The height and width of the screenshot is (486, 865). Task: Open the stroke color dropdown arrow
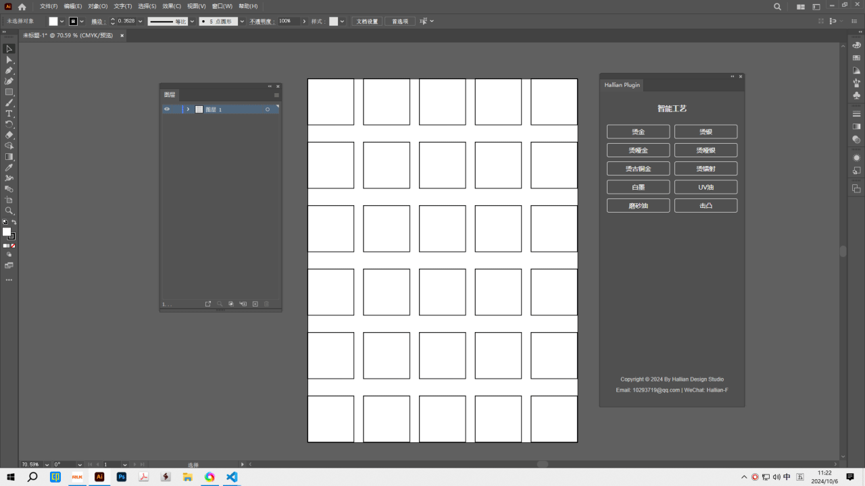[82, 22]
